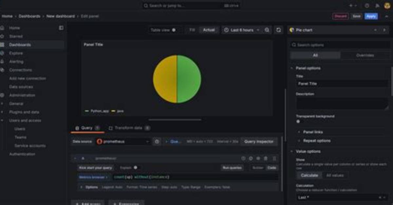Click the Explore sidebar icon
The image size is (393, 205).
(2, 53)
